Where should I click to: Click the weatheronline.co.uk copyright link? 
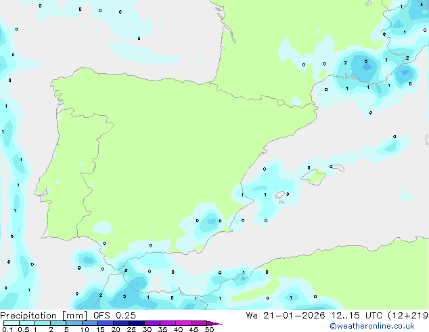point(372,326)
